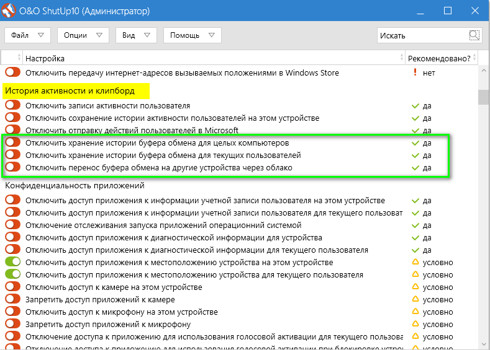This screenshot has width=490, height=350.
Task: Enable 'Отключить записи активности пользователя' switch
Action: 13,105
